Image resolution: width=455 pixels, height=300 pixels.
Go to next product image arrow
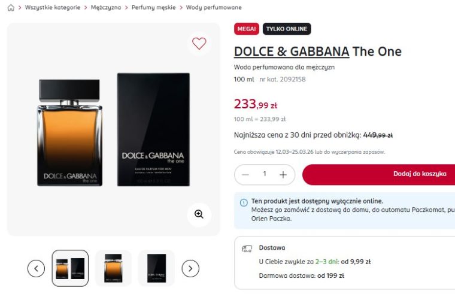190,268
